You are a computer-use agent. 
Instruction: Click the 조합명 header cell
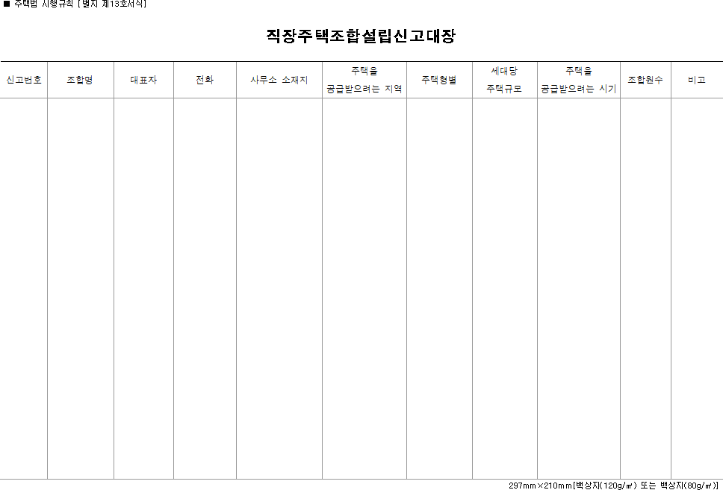tap(79, 78)
